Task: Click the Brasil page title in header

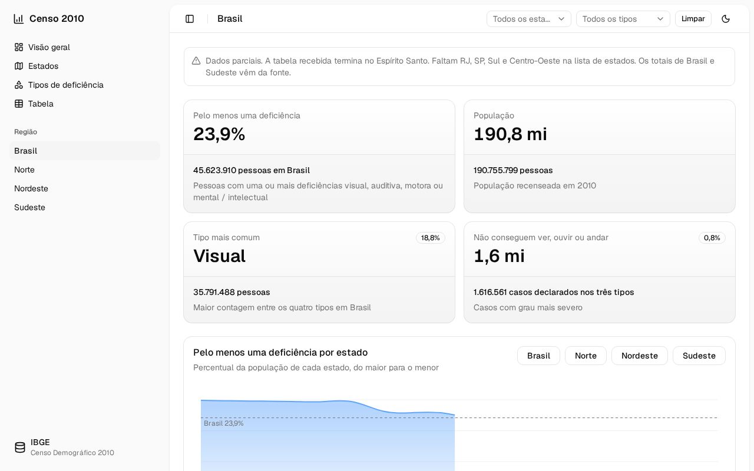Action: (x=230, y=19)
